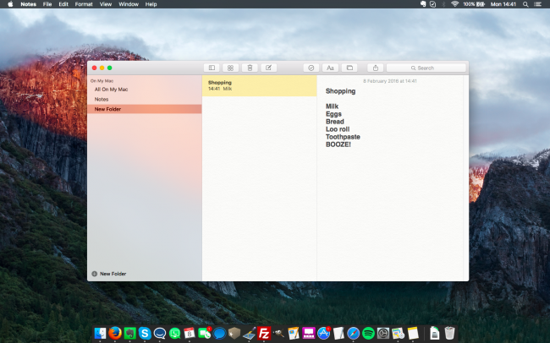Open the yellow Notes Dock icon
The width and height of the screenshot is (550, 343).
(413, 333)
